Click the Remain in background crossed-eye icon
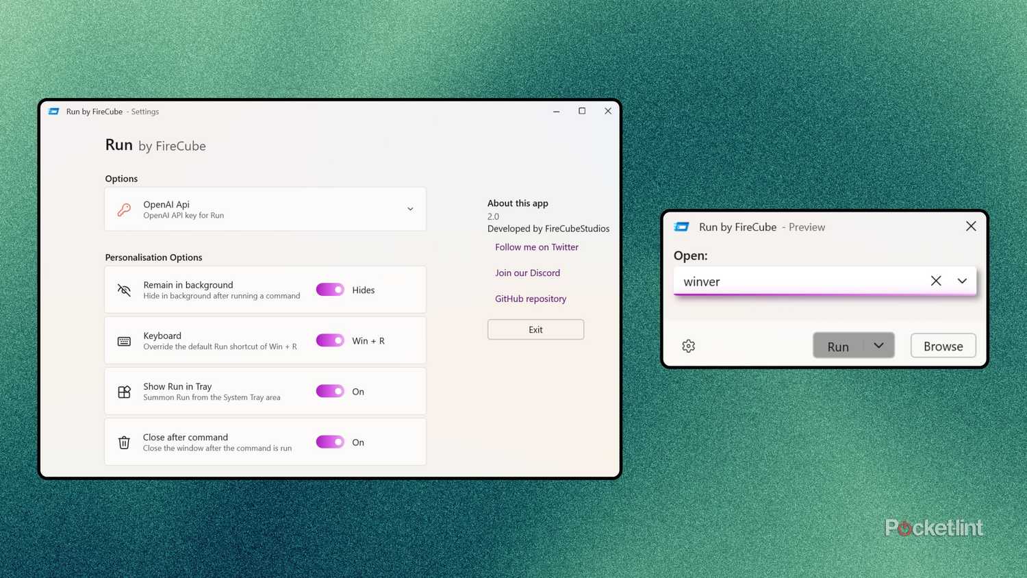This screenshot has width=1027, height=578. click(124, 290)
